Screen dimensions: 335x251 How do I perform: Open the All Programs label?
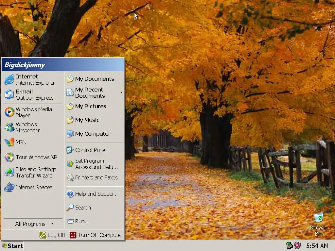click(x=30, y=224)
